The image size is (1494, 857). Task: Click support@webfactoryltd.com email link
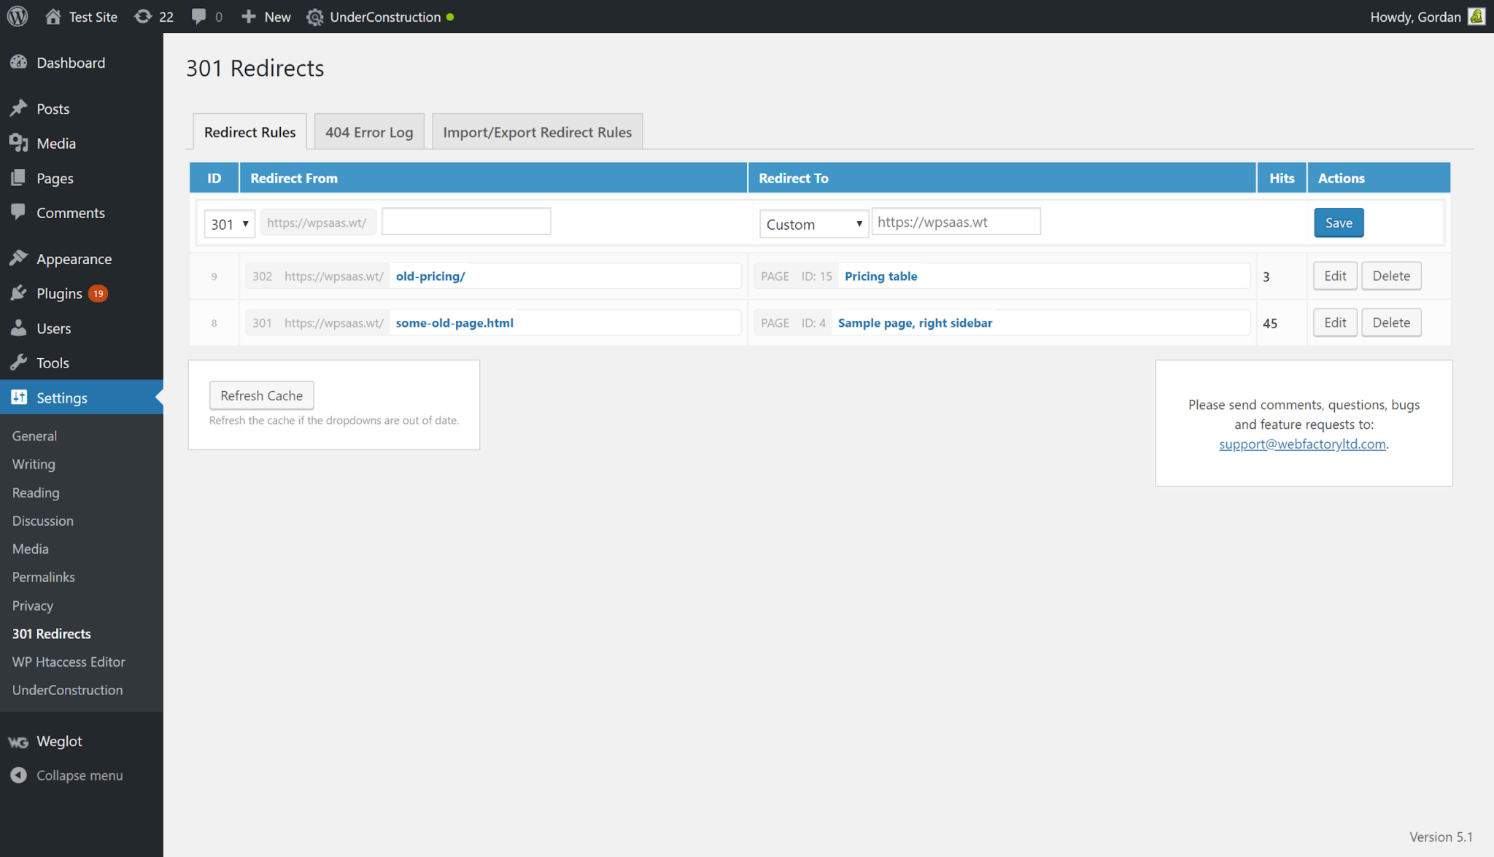(x=1303, y=443)
